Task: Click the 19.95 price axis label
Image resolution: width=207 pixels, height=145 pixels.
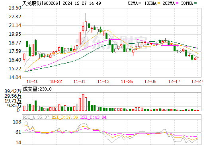Action: tap(15, 34)
